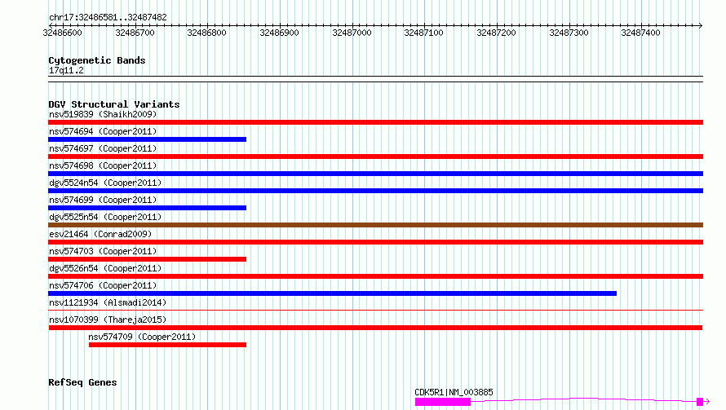Click the nsv574706 (Cooper2011) label
The height and width of the screenshot is (410, 726).
(103, 285)
